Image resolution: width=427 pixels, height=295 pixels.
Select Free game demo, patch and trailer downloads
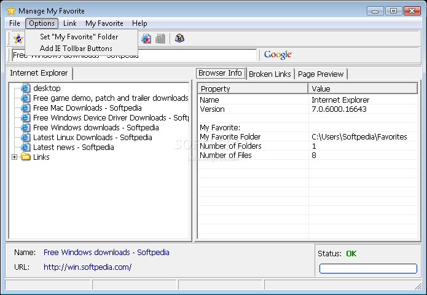point(111,98)
